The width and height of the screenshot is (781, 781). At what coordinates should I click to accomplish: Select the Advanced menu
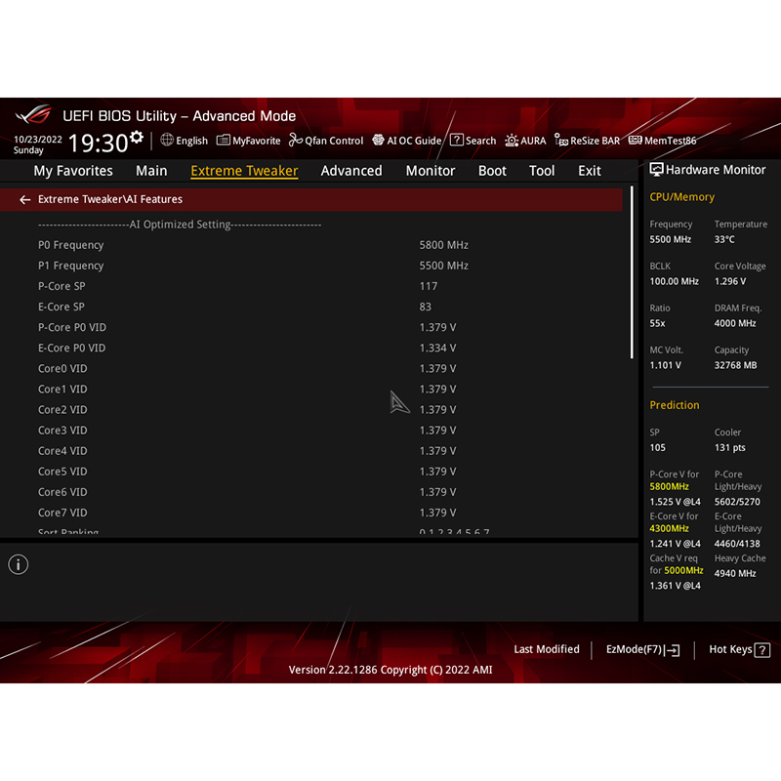pos(351,171)
